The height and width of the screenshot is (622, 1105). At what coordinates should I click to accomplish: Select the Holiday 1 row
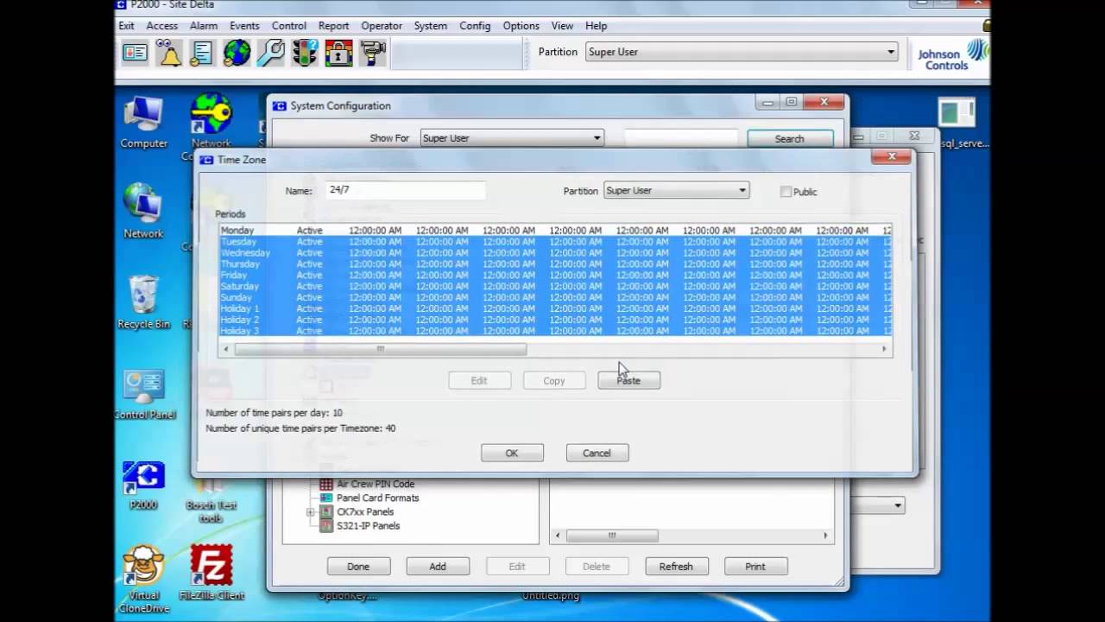pyautogui.click(x=555, y=308)
